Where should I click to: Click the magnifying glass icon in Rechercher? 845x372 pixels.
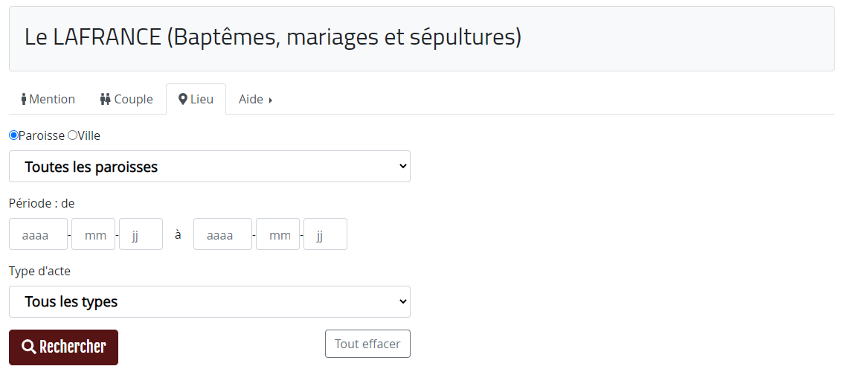(28, 347)
